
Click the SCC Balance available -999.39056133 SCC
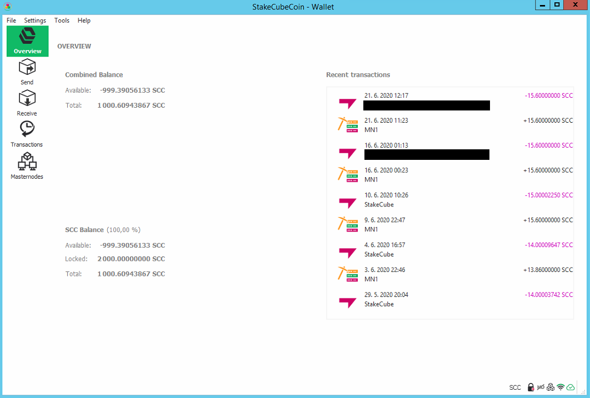click(x=132, y=245)
